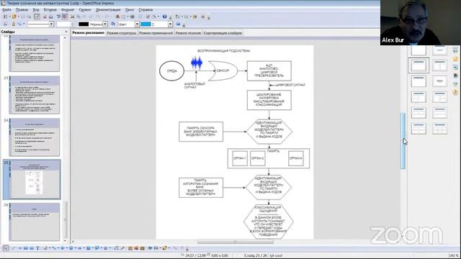
Task: Open the Сервис menu
Action: click(85, 9)
